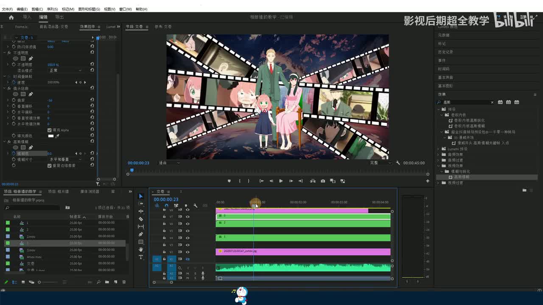Open the 基本图形 panel

click(445, 86)
